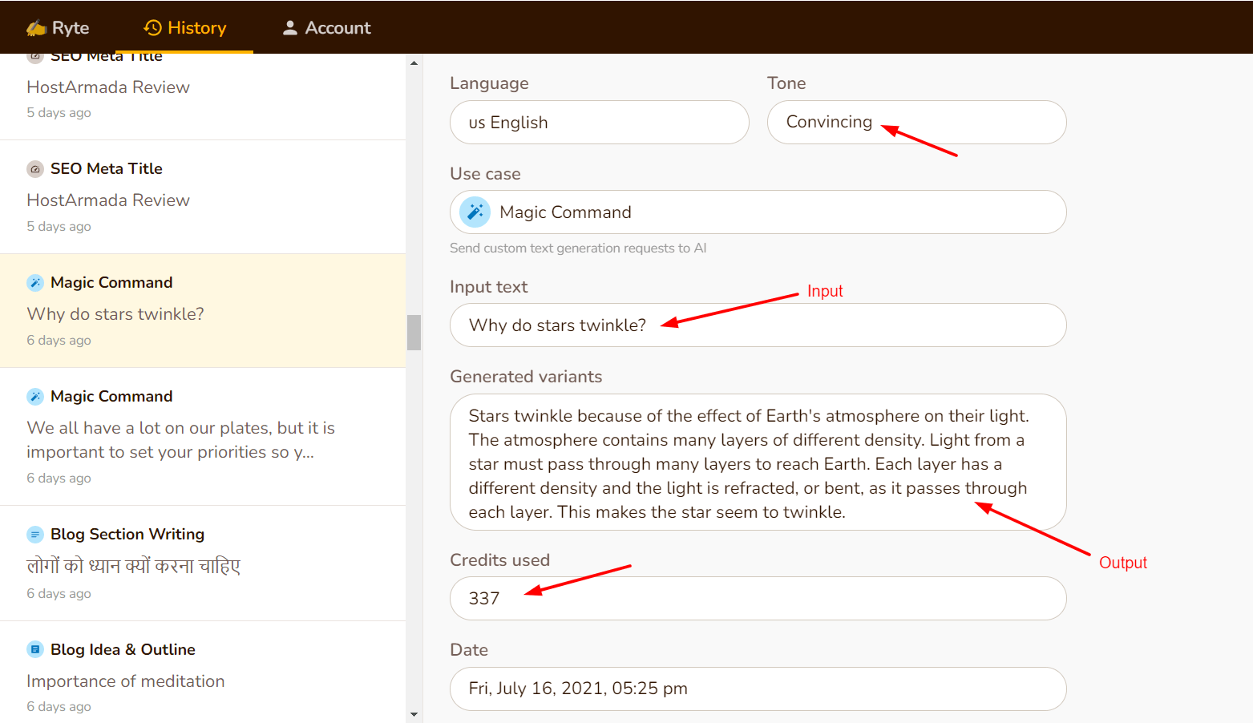Click the Ryte logo icon
This screenshot has height=723, width=1253.
(36, 28)
